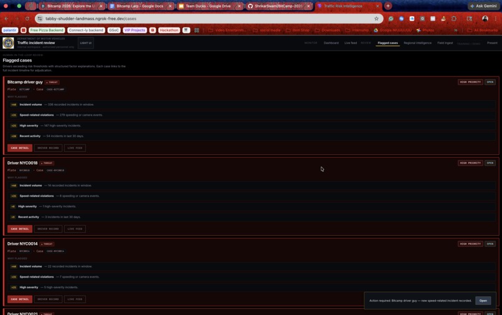Viewport: 502px width, 315px height.
Task: Go to Dashboard nav item
Action: point(331,43)
